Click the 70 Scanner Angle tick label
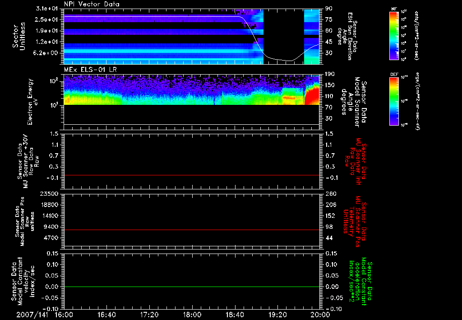The width and height of the screenshot is (462, 320). pyautogui.click(x=329, y=108)
